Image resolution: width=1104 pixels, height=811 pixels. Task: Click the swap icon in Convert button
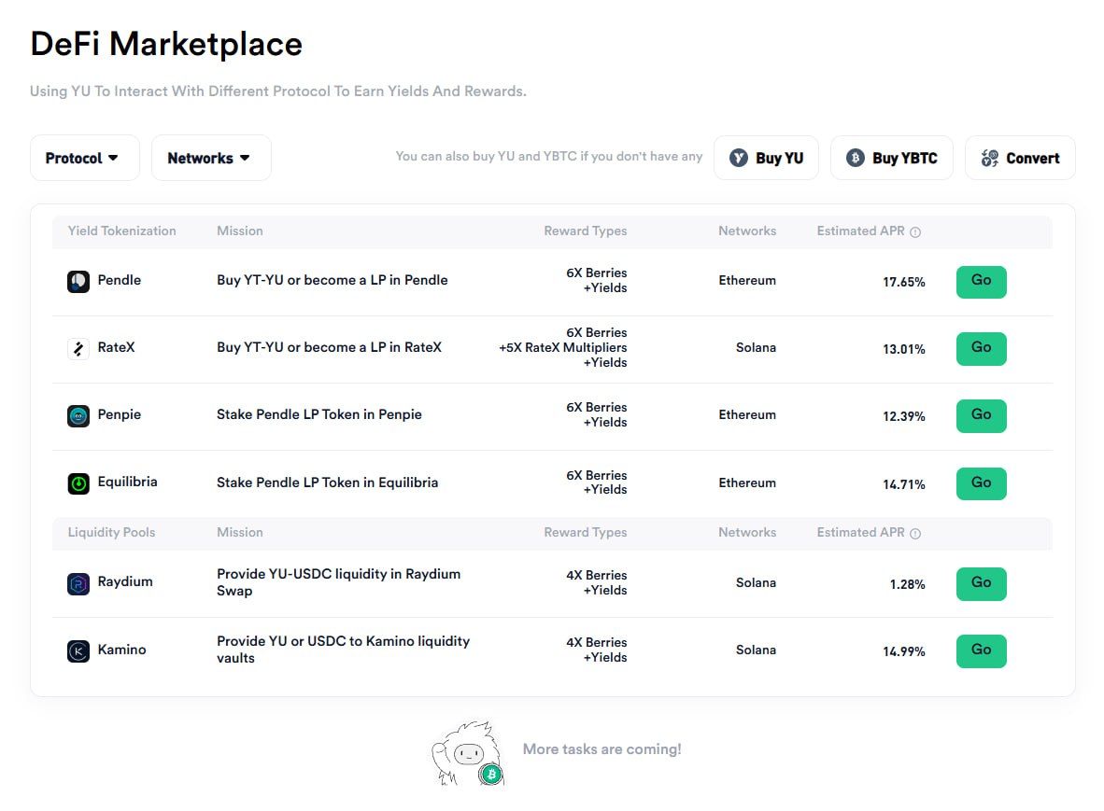990,158
